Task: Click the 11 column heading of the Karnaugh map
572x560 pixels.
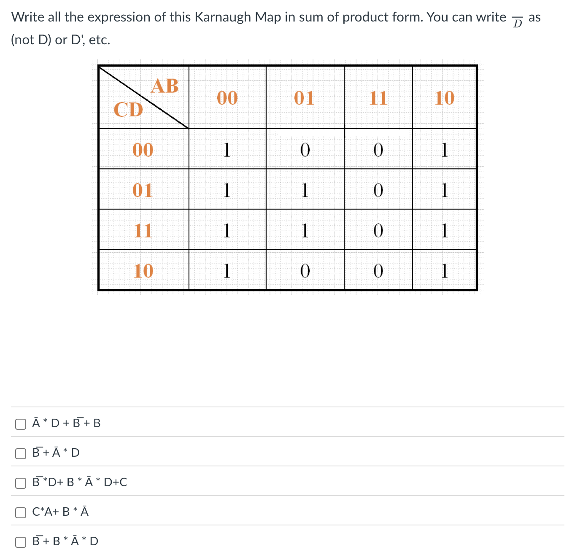Action: coord(378,98)
